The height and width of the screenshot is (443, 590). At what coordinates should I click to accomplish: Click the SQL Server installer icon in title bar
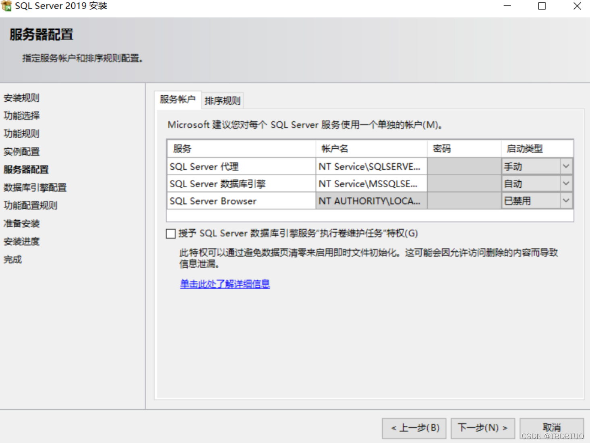pos(6,6)
